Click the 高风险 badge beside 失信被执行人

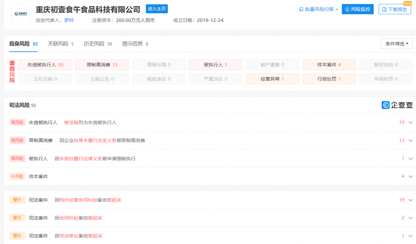[17, 122]
